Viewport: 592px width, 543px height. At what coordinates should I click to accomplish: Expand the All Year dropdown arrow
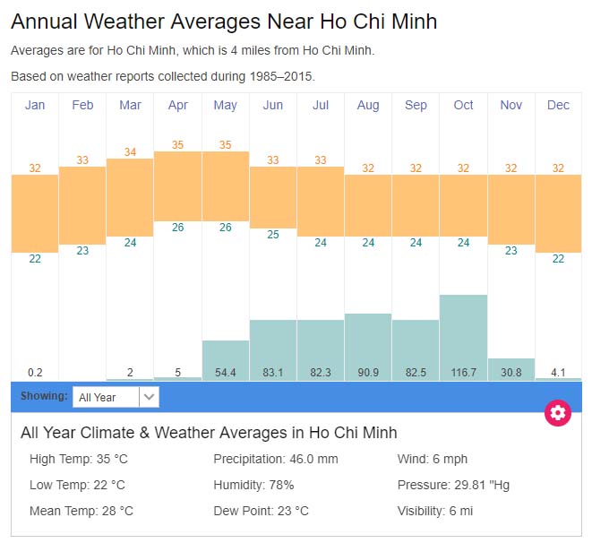tap(150, 397)
